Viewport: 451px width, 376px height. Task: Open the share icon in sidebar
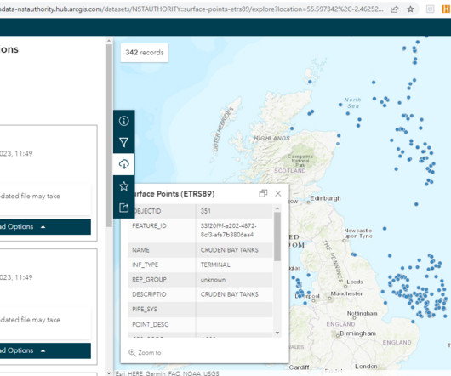pos(124,208)
